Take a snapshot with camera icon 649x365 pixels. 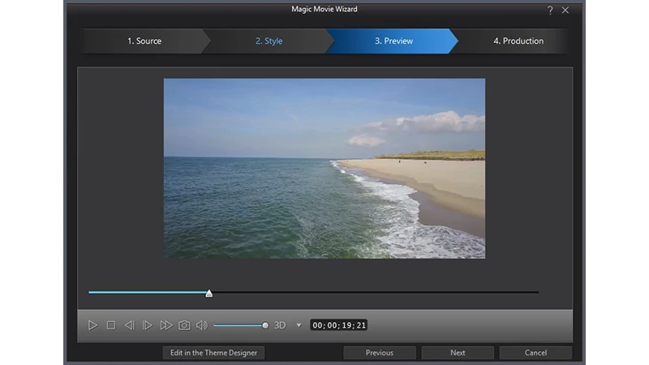point(184,325)
